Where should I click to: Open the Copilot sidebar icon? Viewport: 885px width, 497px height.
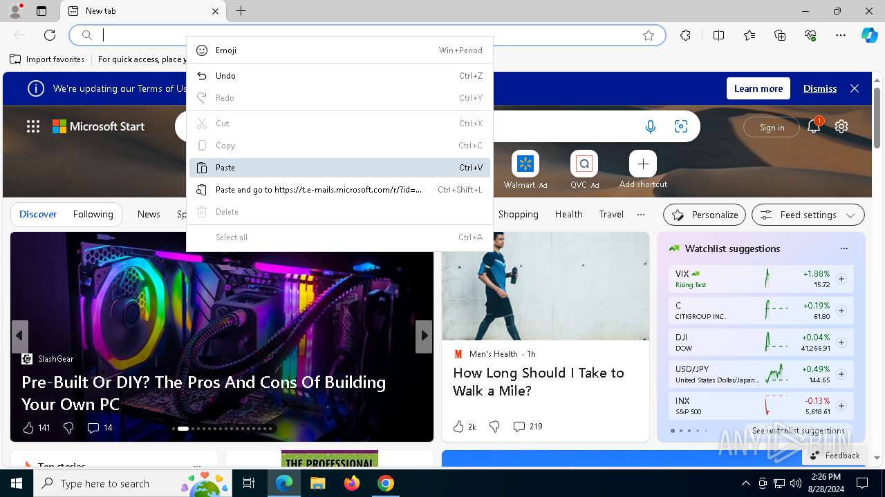869,35
